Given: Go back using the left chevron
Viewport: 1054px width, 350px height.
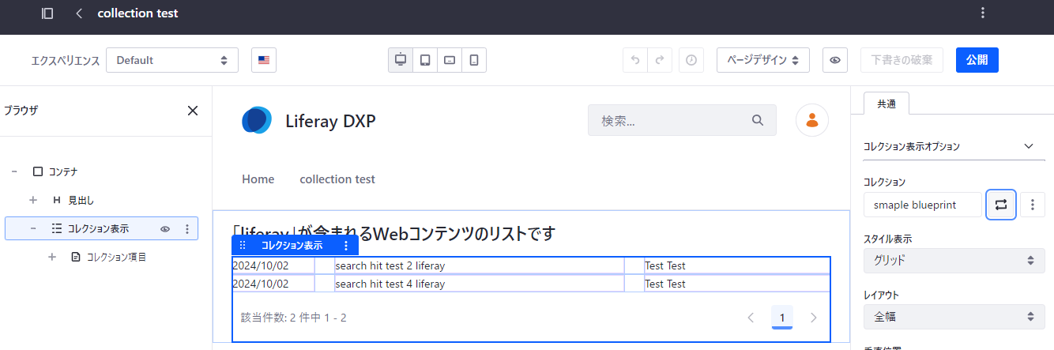Looking at the screenshot, I should [79, 13].
